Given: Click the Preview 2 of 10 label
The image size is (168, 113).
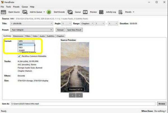Looking at the screenshot, I should click(x=76, y=89).
